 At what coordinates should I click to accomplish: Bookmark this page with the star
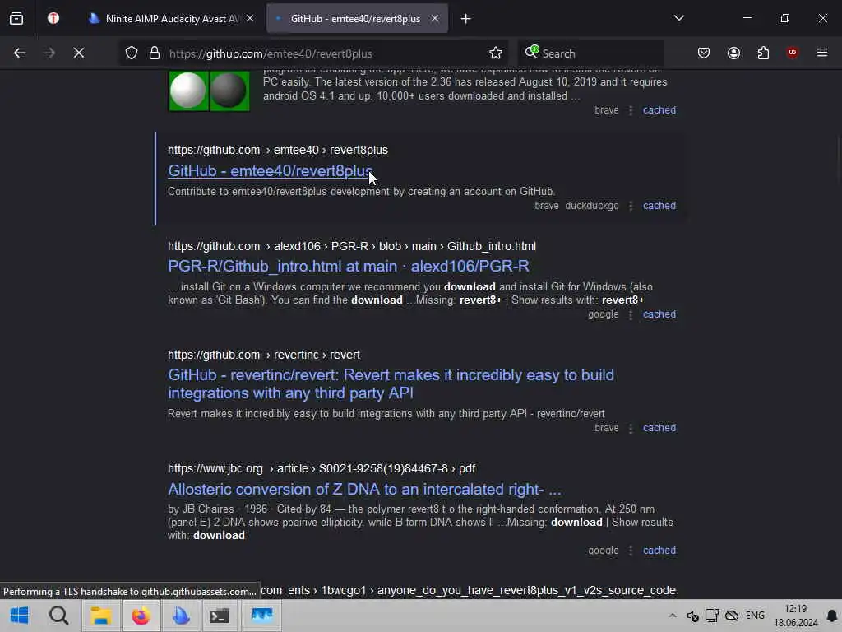coord(496,53)
